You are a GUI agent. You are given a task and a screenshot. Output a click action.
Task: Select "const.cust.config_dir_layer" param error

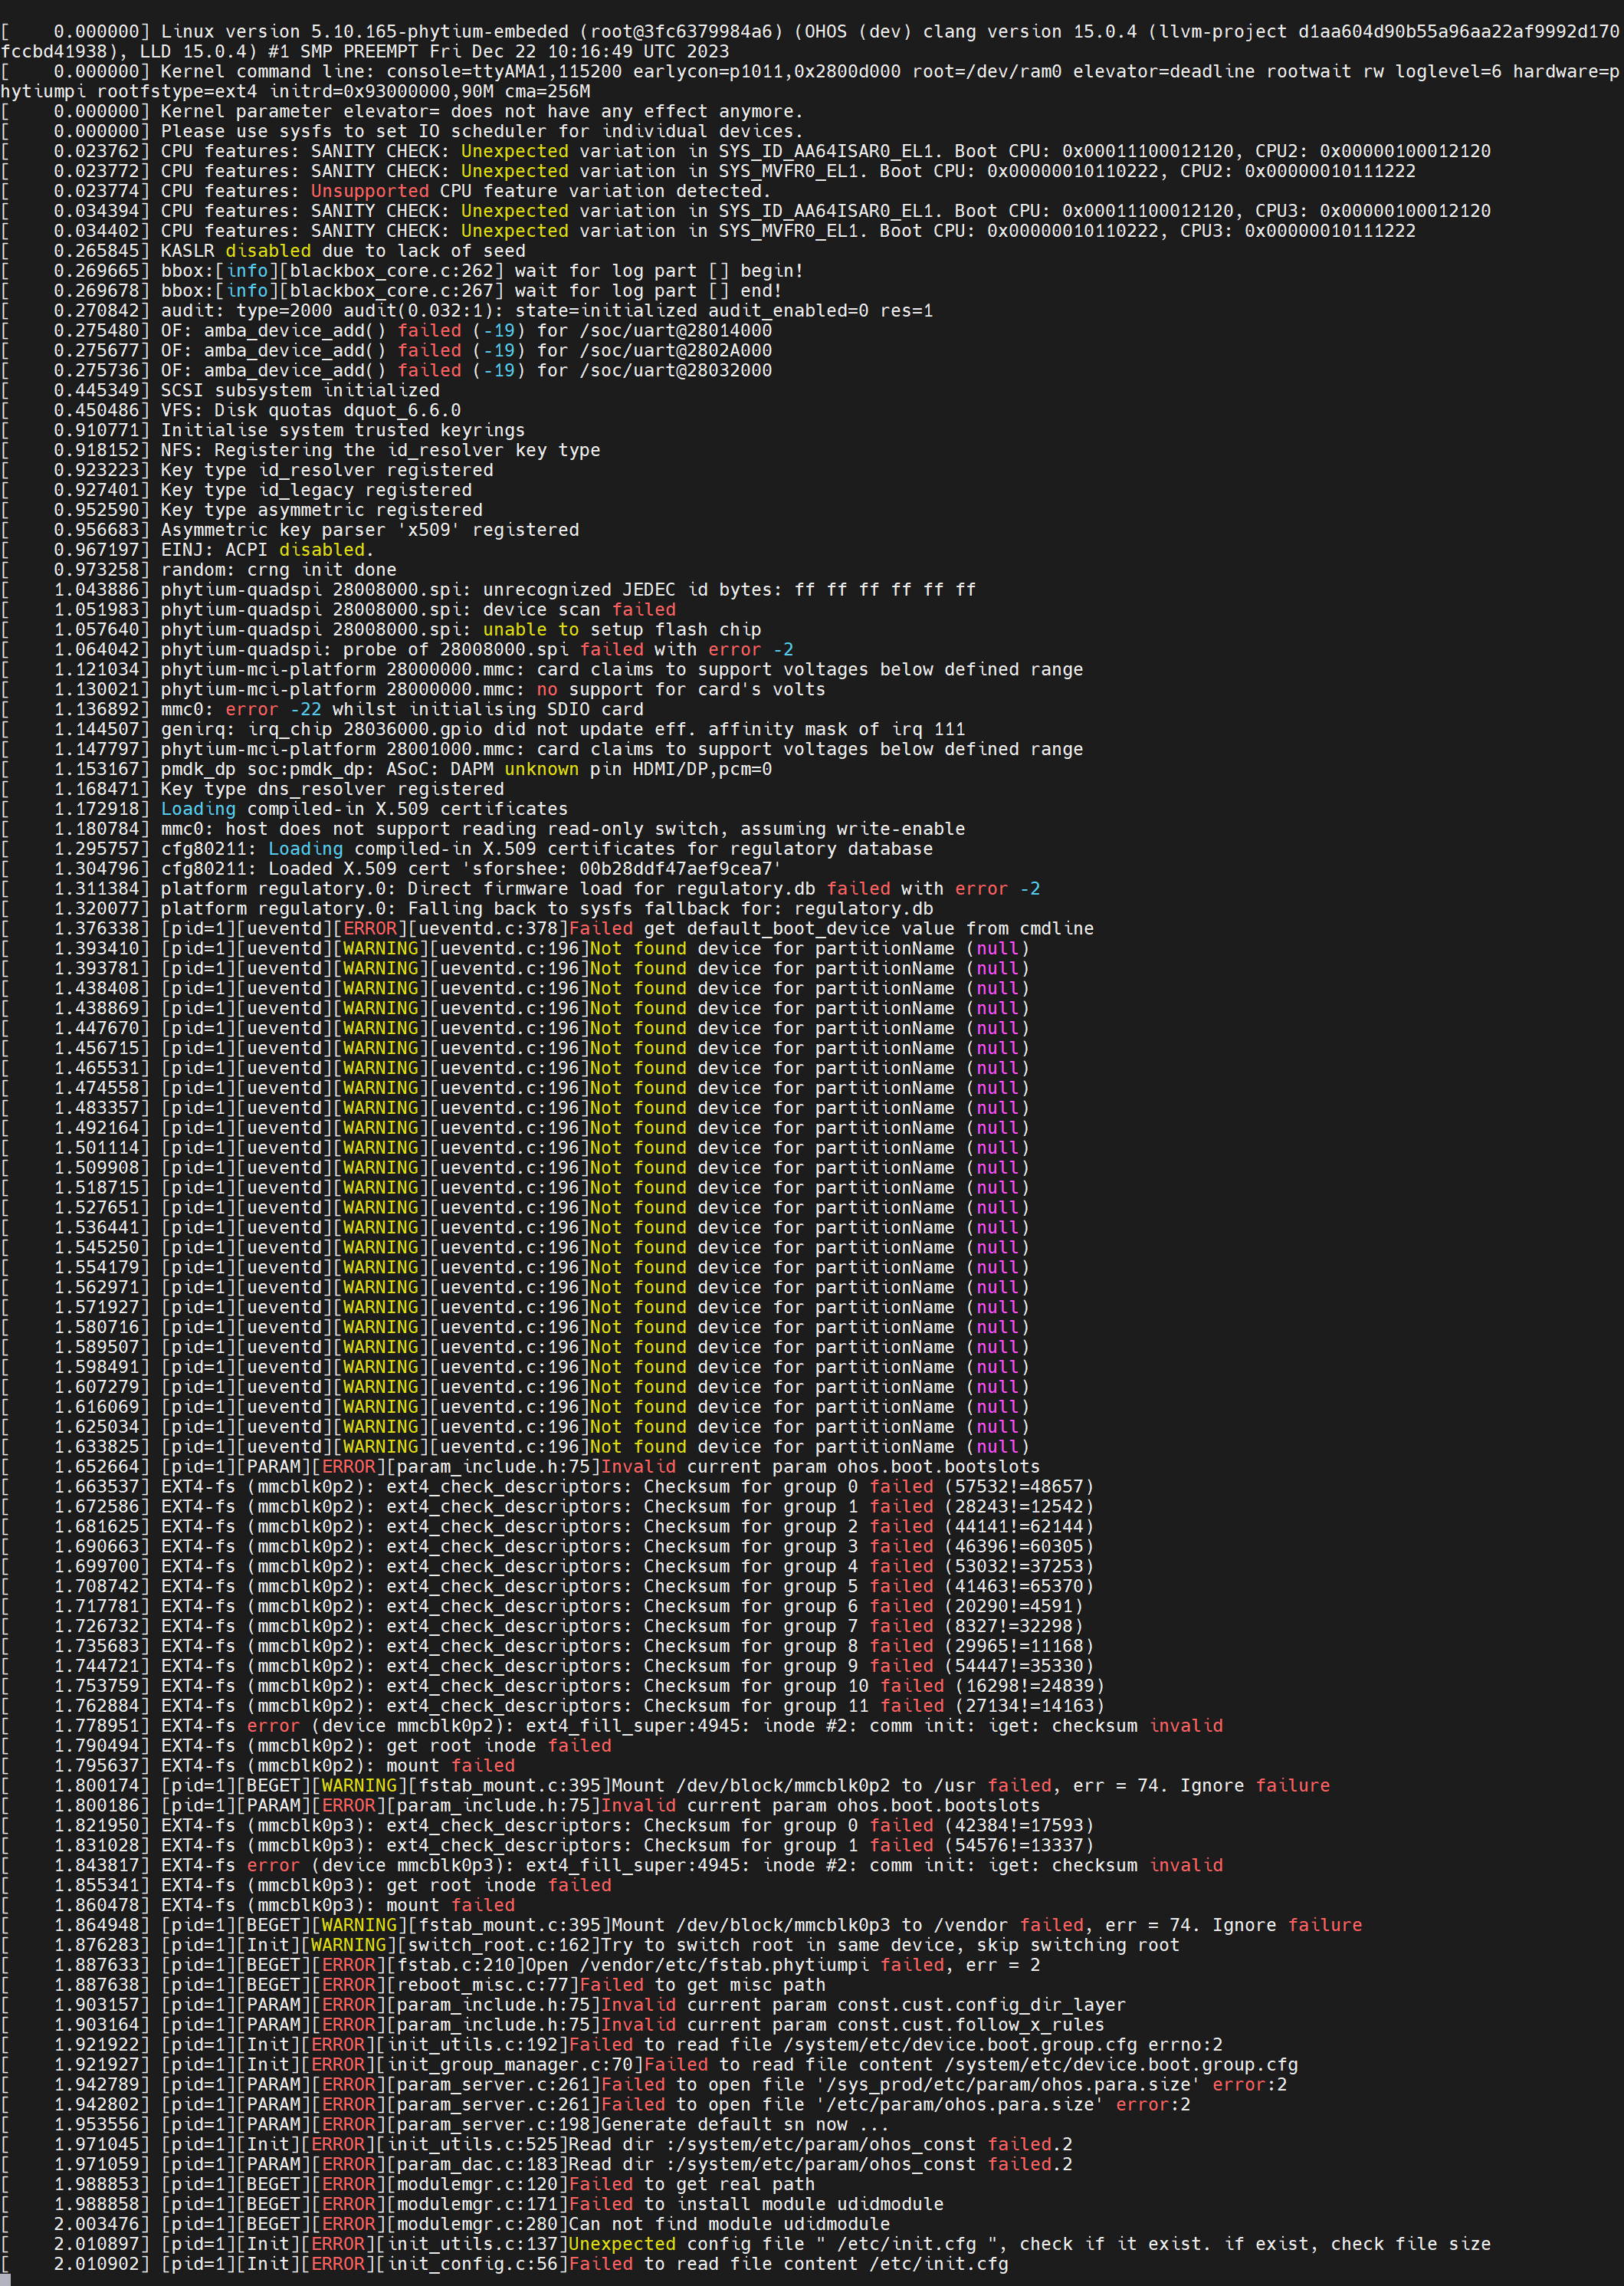563,2005
